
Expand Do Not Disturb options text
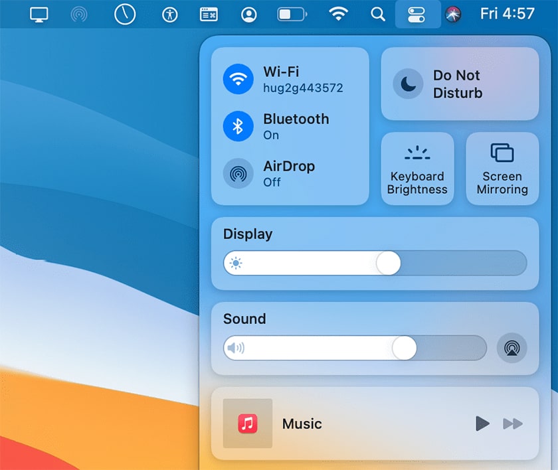pos(458,84)
